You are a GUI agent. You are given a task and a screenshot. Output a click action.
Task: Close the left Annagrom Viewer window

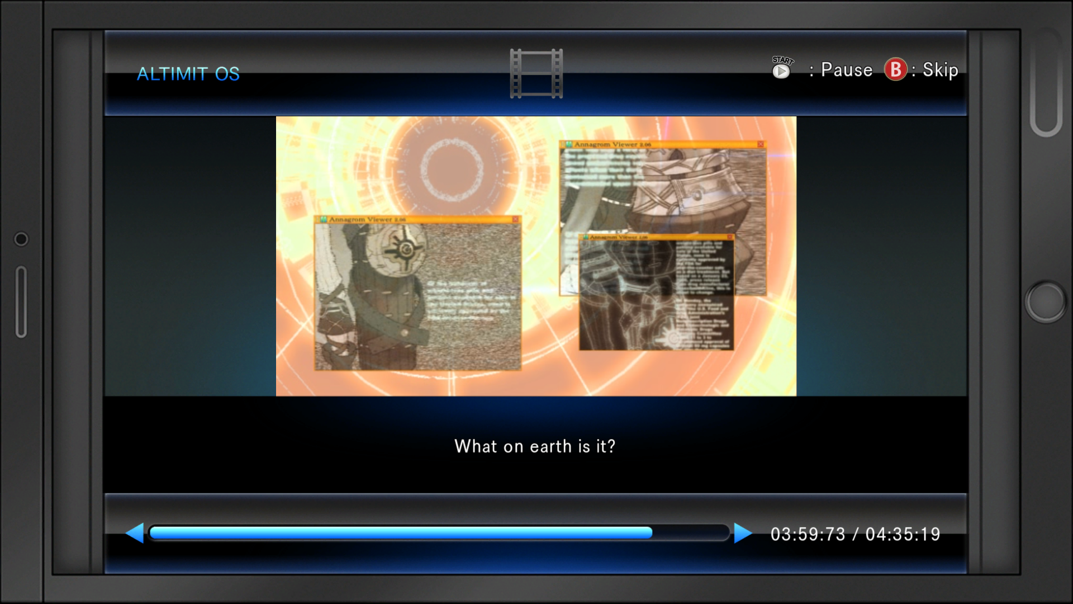515,219
